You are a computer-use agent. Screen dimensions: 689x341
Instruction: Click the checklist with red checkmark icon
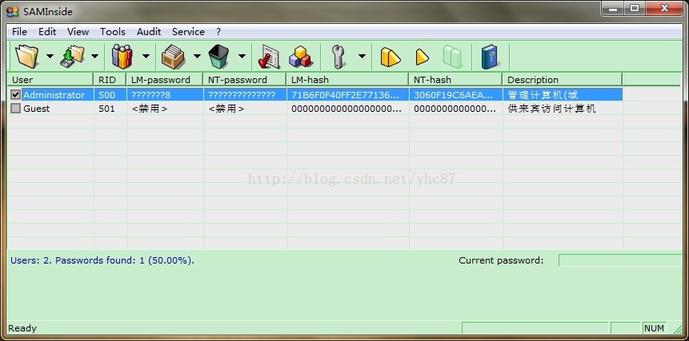coord(269,57)
